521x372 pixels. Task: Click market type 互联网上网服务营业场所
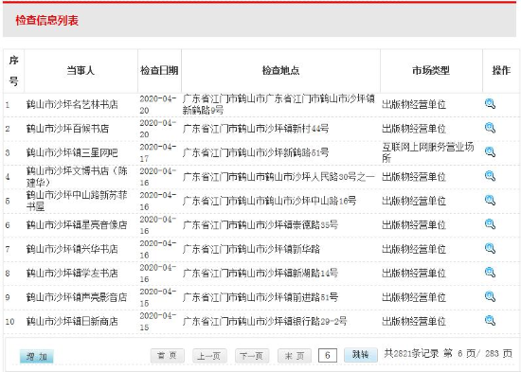[428, 152]
